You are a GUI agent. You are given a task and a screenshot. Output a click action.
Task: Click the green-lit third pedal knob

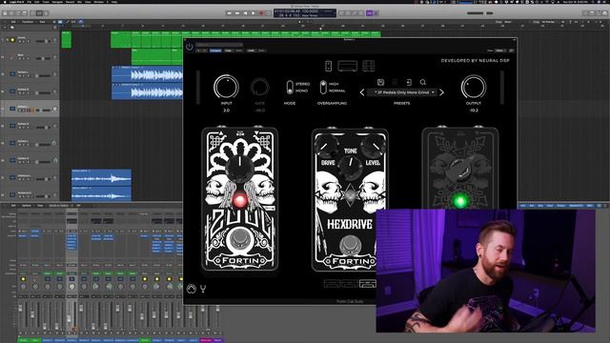[459, 170]
